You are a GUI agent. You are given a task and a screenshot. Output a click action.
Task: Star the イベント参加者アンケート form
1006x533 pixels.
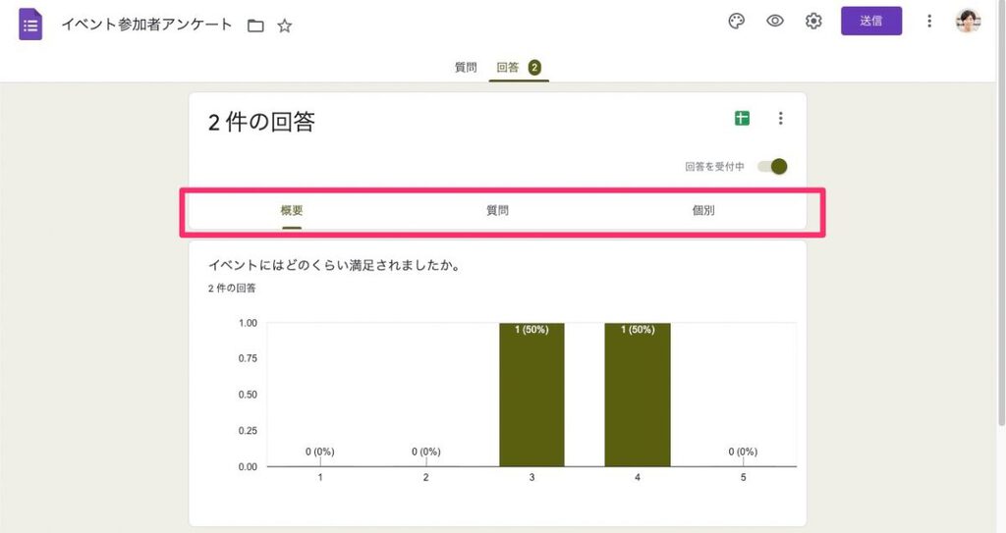point(285,26)
